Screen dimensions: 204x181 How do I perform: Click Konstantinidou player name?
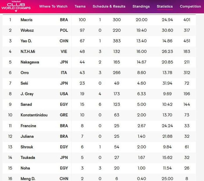34,115
